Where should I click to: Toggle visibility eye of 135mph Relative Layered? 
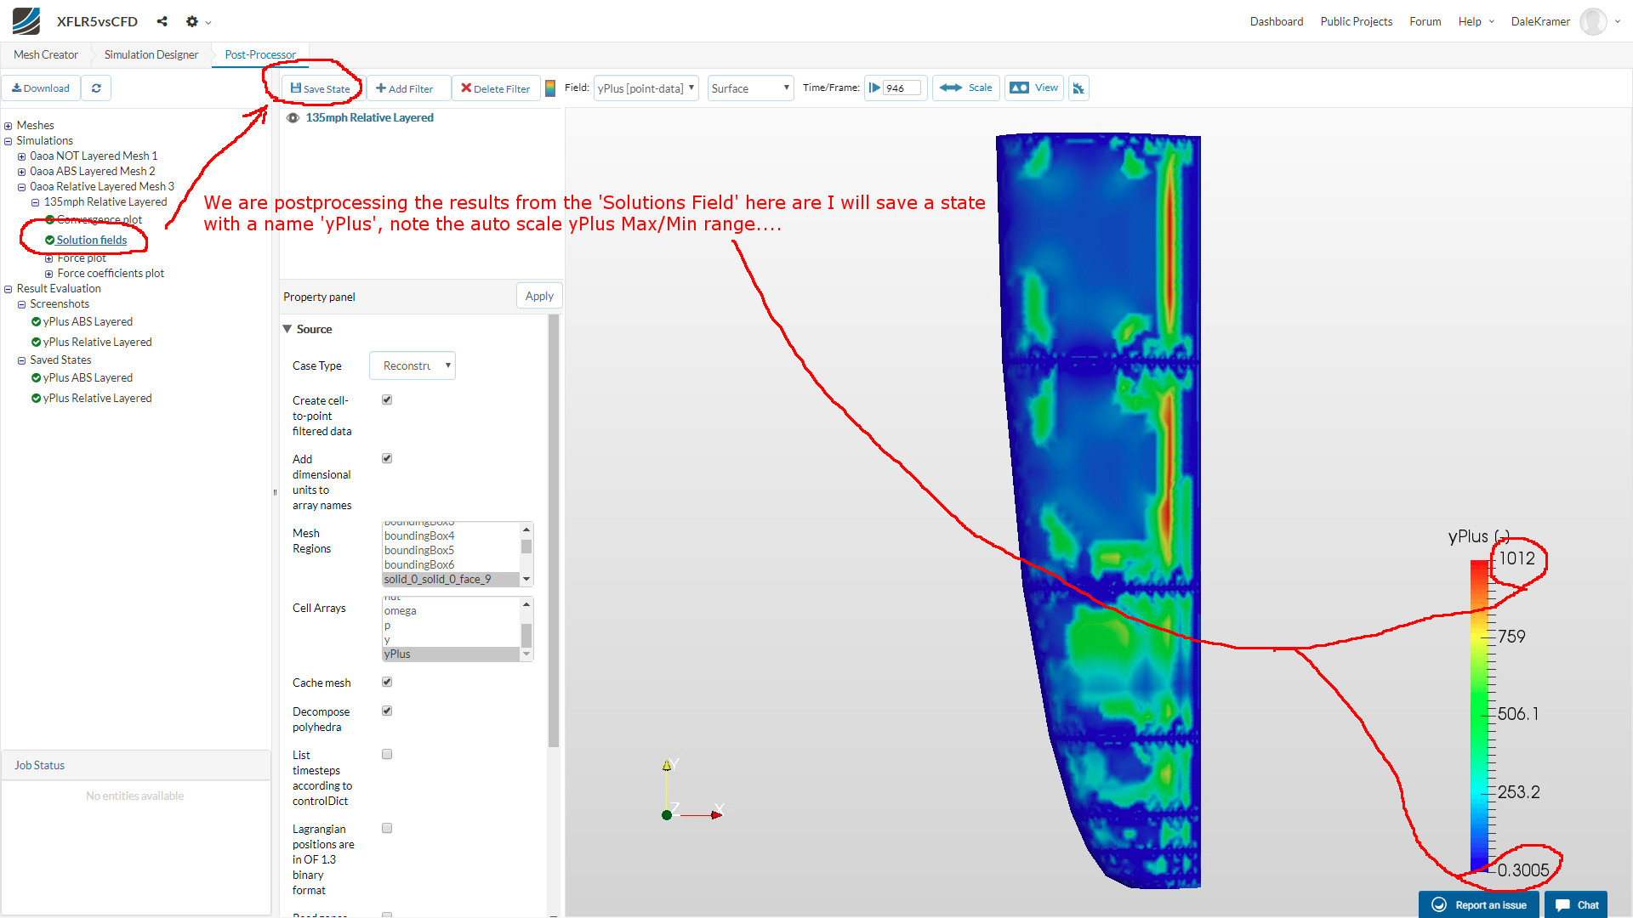[293, 118]
